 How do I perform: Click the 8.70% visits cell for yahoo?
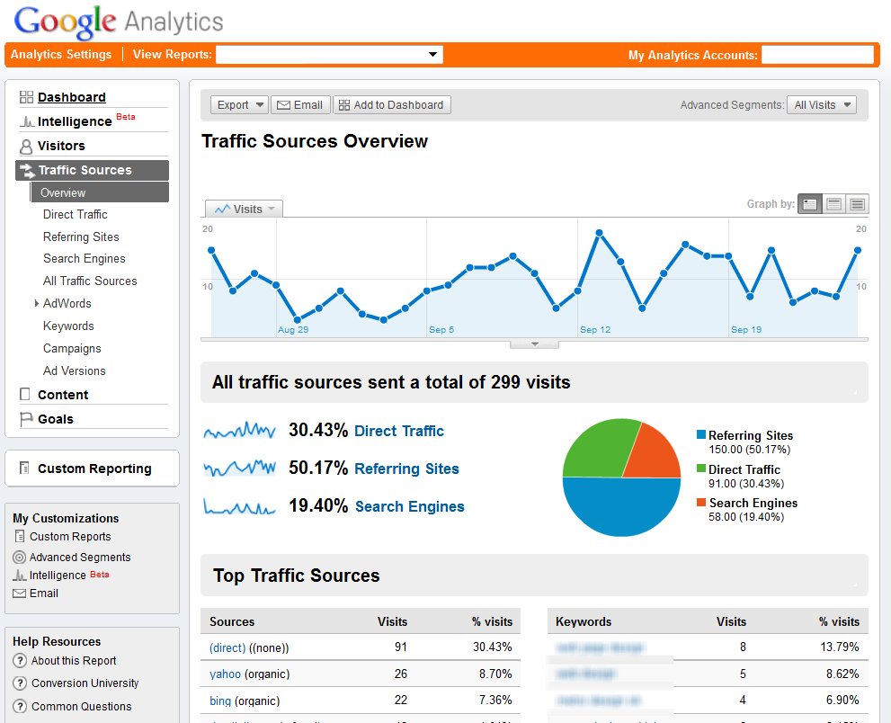495,674
